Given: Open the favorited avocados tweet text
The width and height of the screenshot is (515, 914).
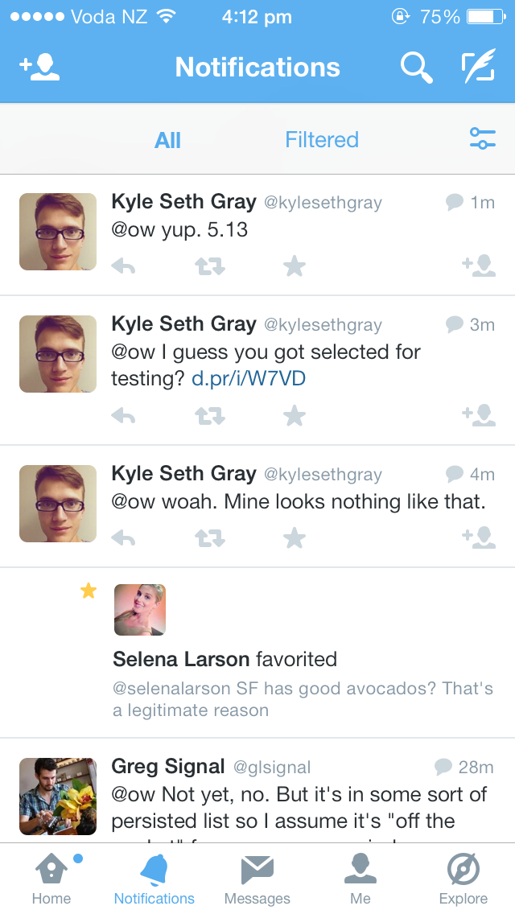Looking at the screenshot, I should 303,699.
